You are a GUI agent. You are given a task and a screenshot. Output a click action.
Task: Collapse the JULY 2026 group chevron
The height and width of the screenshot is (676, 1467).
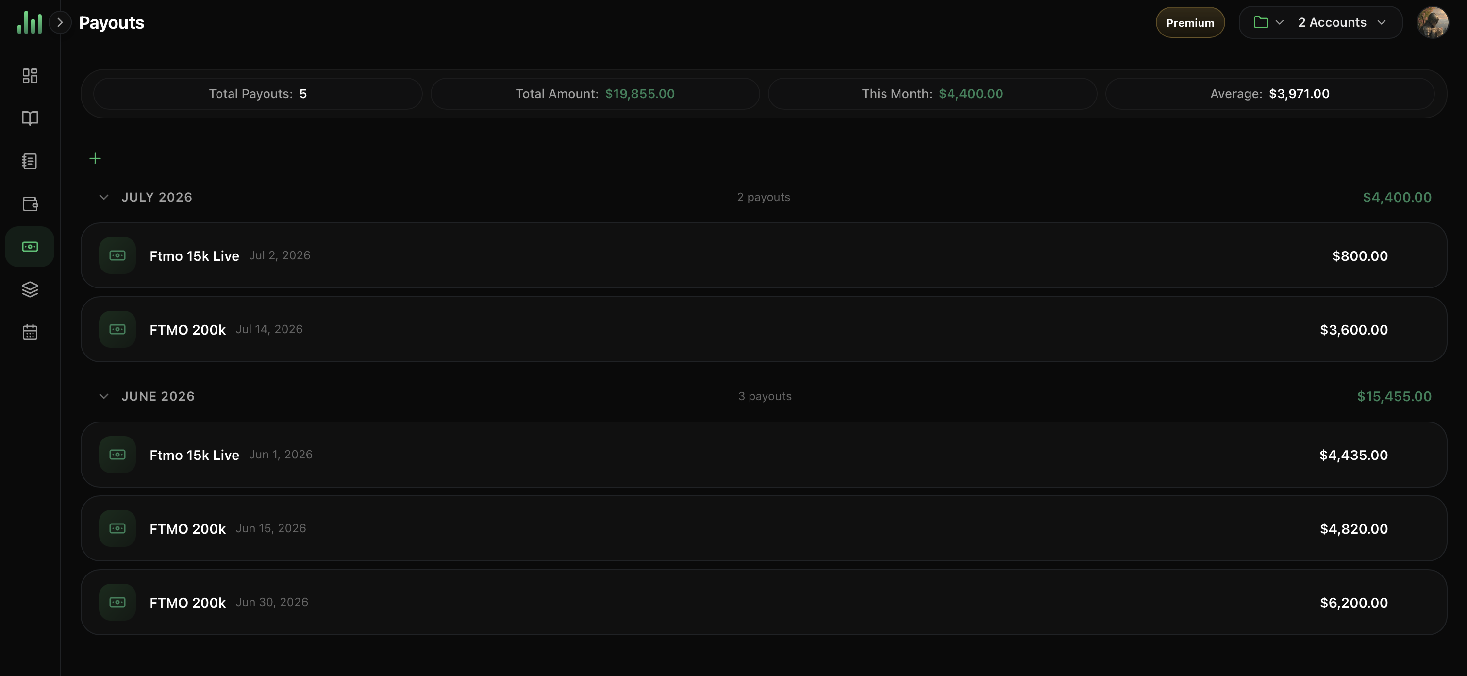[x=104, y=197]
